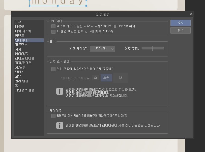
Task: Open the 레이어/컷 category
Action: point(29,54)
